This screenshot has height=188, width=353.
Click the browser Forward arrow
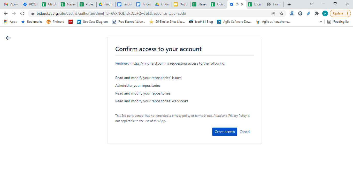pos(14,13)
